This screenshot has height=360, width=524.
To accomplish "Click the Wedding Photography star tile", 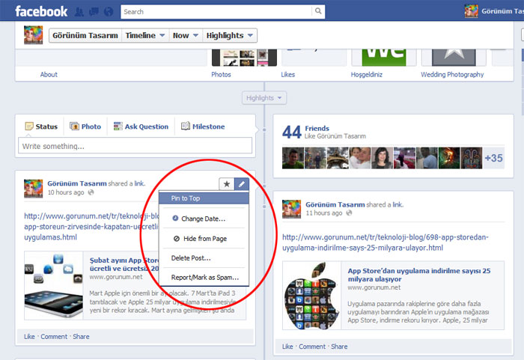I will click(454, 58).
